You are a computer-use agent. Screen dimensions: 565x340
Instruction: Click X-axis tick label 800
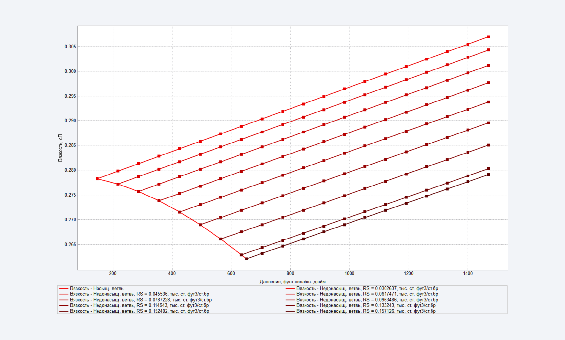(290, 273)
